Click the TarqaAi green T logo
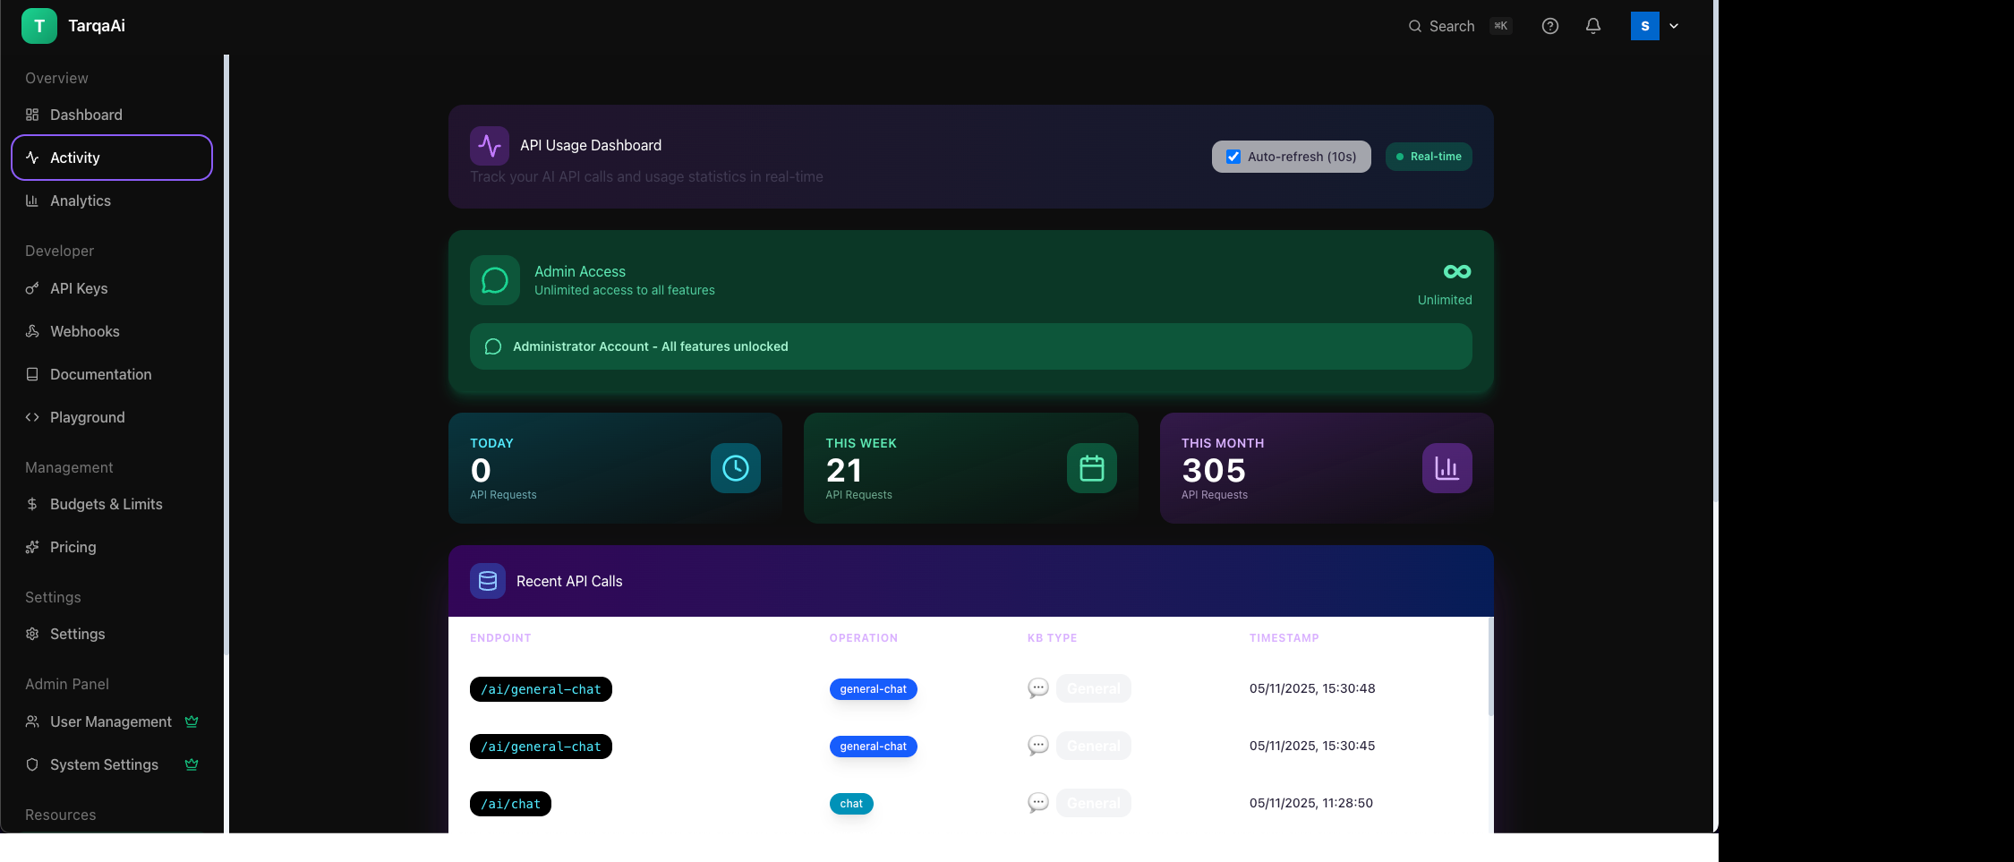 tap(39, 26)
